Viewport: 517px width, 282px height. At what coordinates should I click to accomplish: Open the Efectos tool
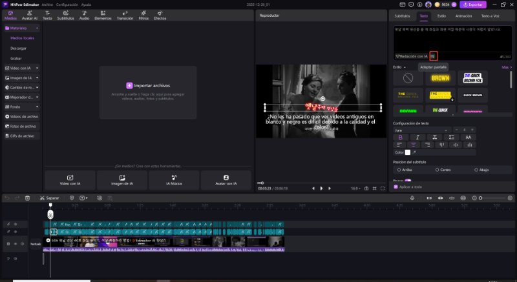click(x=160, y=15)
